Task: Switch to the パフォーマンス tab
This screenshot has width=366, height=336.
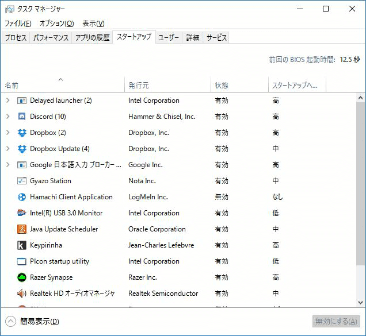Action: [51, 38]
